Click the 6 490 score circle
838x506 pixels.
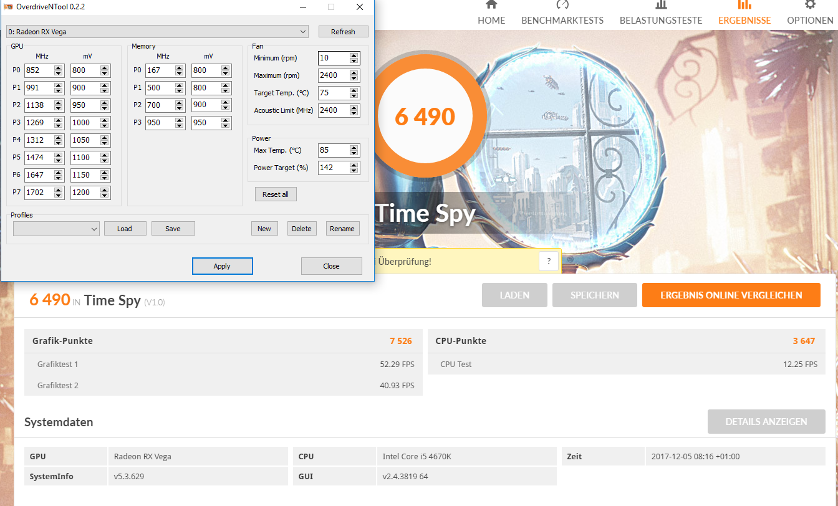[x=425, y=117]
